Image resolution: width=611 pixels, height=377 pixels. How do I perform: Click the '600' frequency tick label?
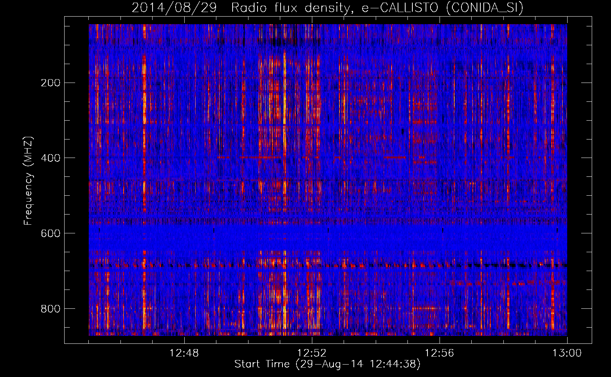(51, 233)
